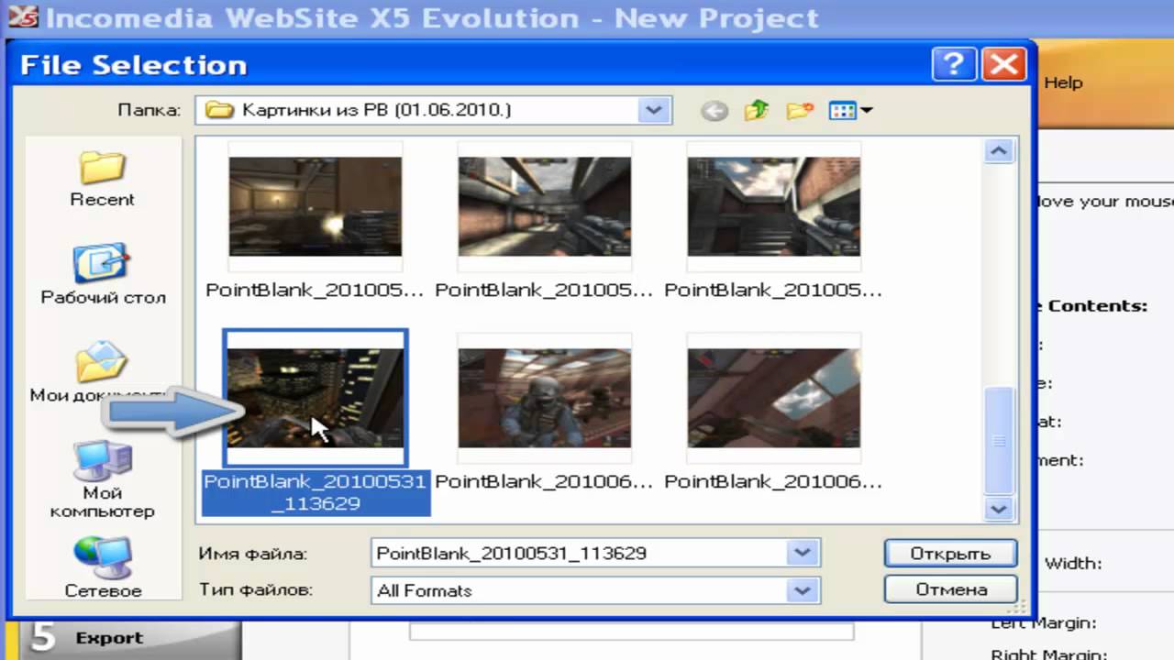Select the dark muzzle-flash thumbnail in top row
Viewport: 1174px width, 660px height.
pyautogui.click(x=316, y=206)
